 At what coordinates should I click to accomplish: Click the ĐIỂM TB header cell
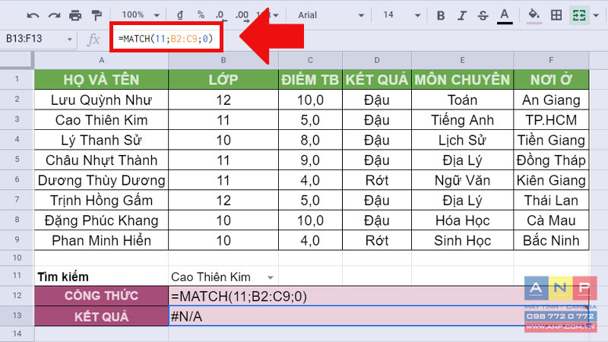click(x=310, y=80)
